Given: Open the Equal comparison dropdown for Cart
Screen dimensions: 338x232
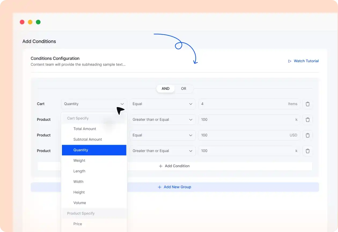Looking at the screenshot, I should (163, 104).
